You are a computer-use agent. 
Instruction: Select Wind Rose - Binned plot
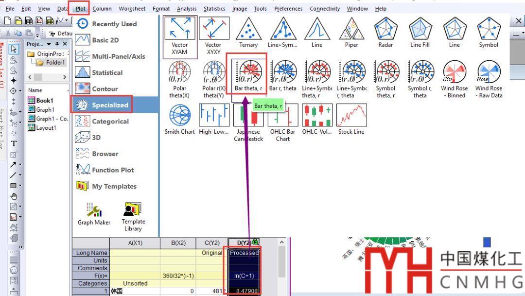[x=454, y=80]
